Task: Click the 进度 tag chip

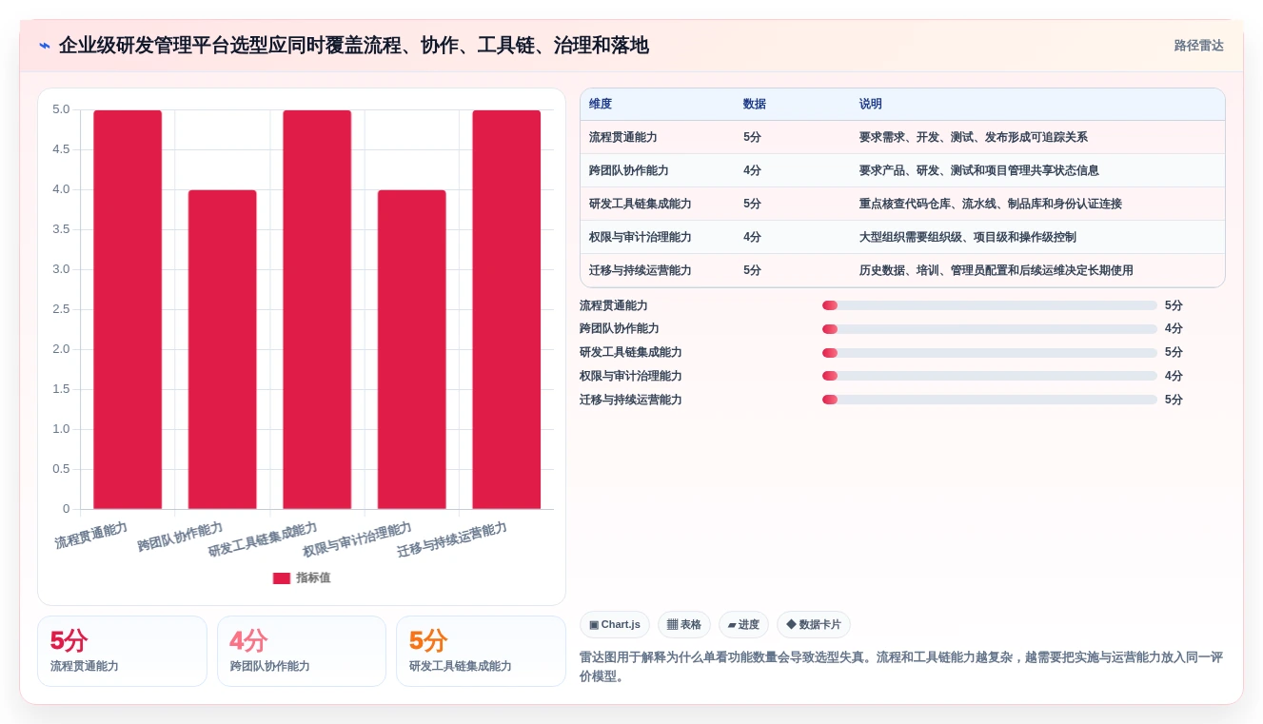Action: point(743,625)
